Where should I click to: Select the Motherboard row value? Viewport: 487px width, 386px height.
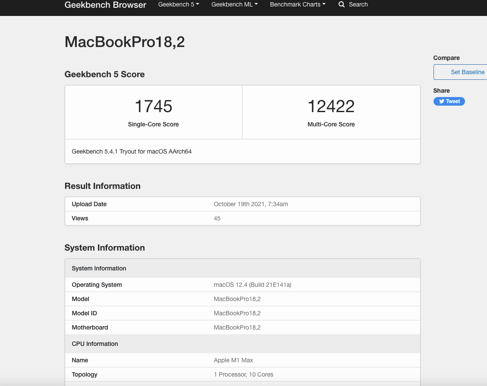coord(237,328)
